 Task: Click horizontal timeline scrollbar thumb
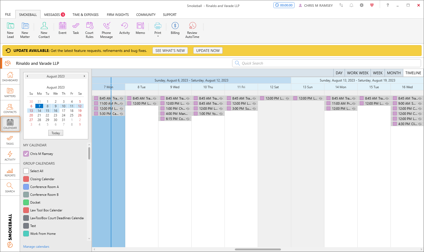click(258, 250)
